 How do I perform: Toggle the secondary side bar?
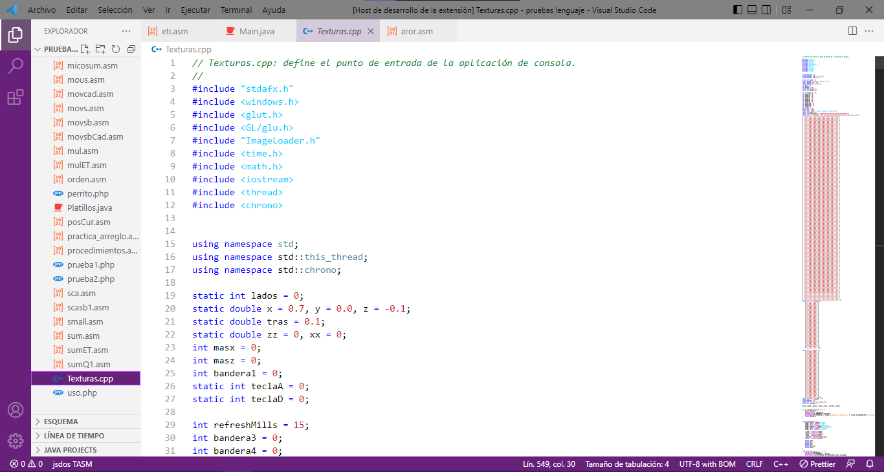pos(766,10)
